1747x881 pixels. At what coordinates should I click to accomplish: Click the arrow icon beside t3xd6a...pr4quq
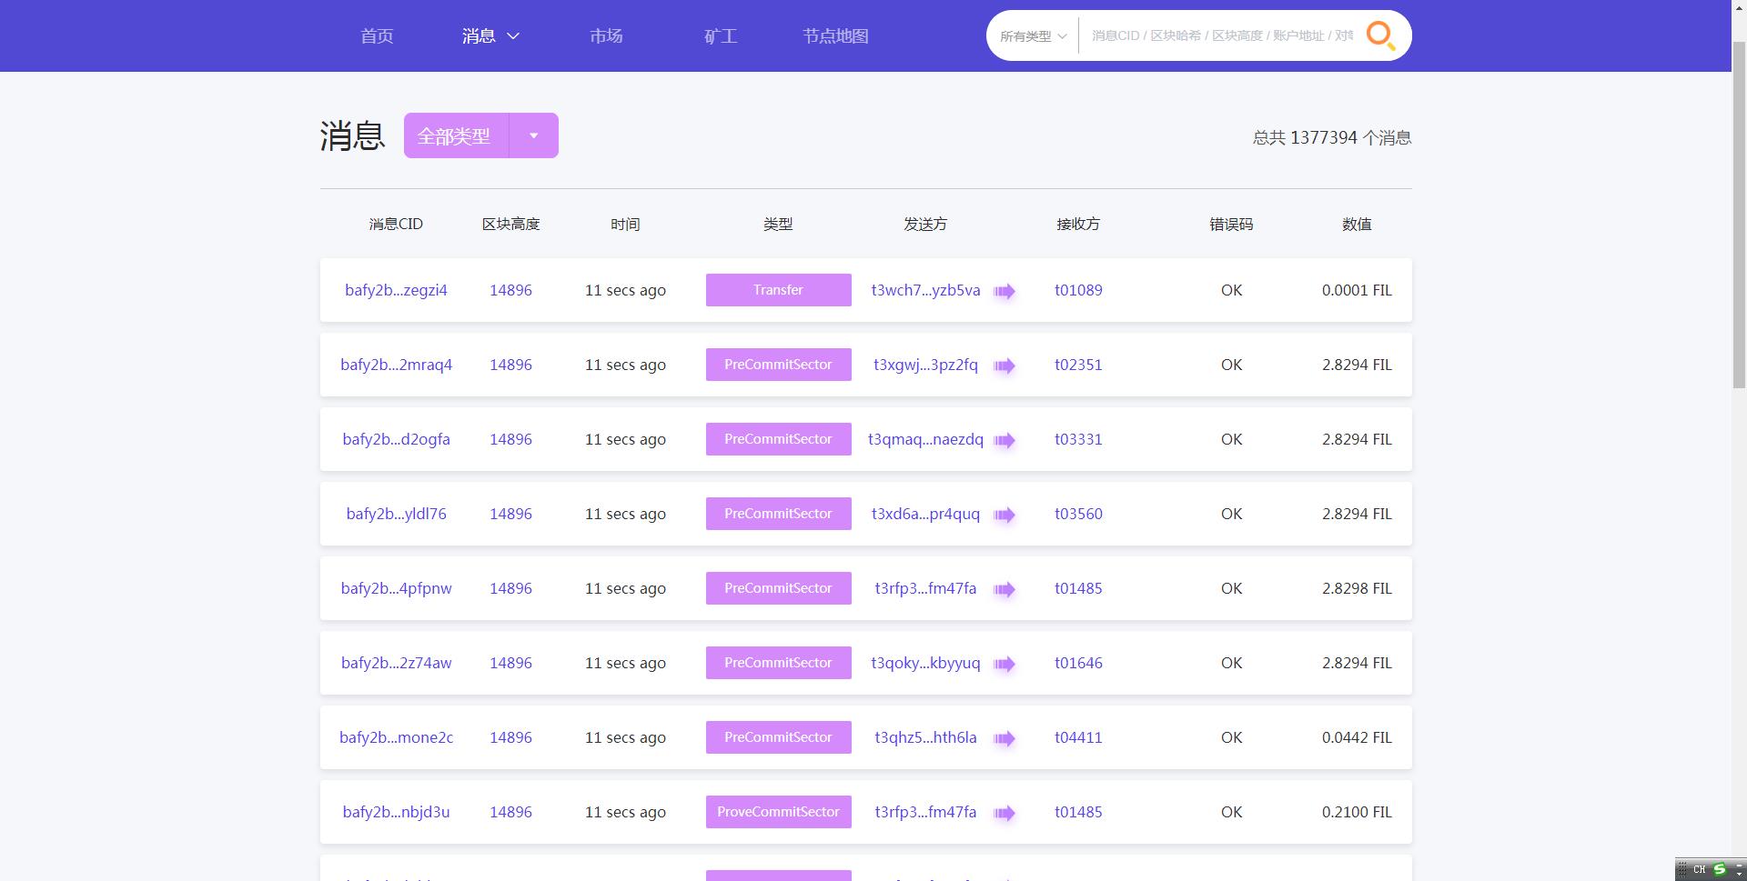[1004, 515]
